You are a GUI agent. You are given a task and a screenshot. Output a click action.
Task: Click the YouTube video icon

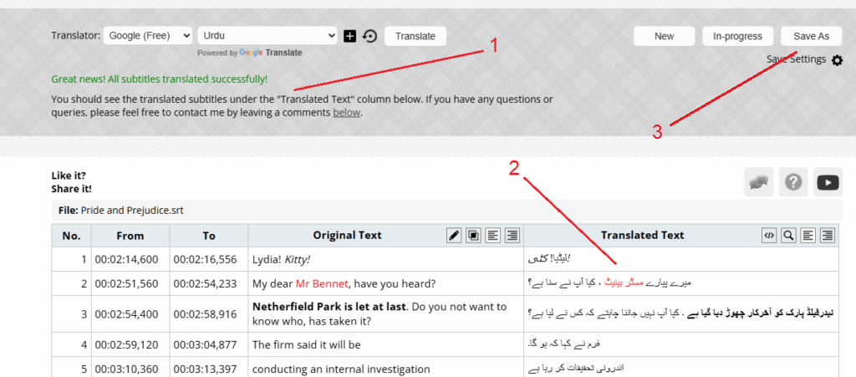click(x=828, y=182)
